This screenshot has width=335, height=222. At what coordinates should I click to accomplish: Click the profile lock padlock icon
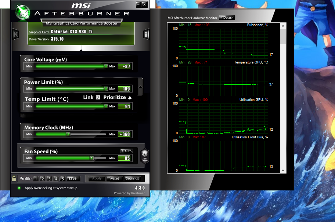[x=14, y=178]
